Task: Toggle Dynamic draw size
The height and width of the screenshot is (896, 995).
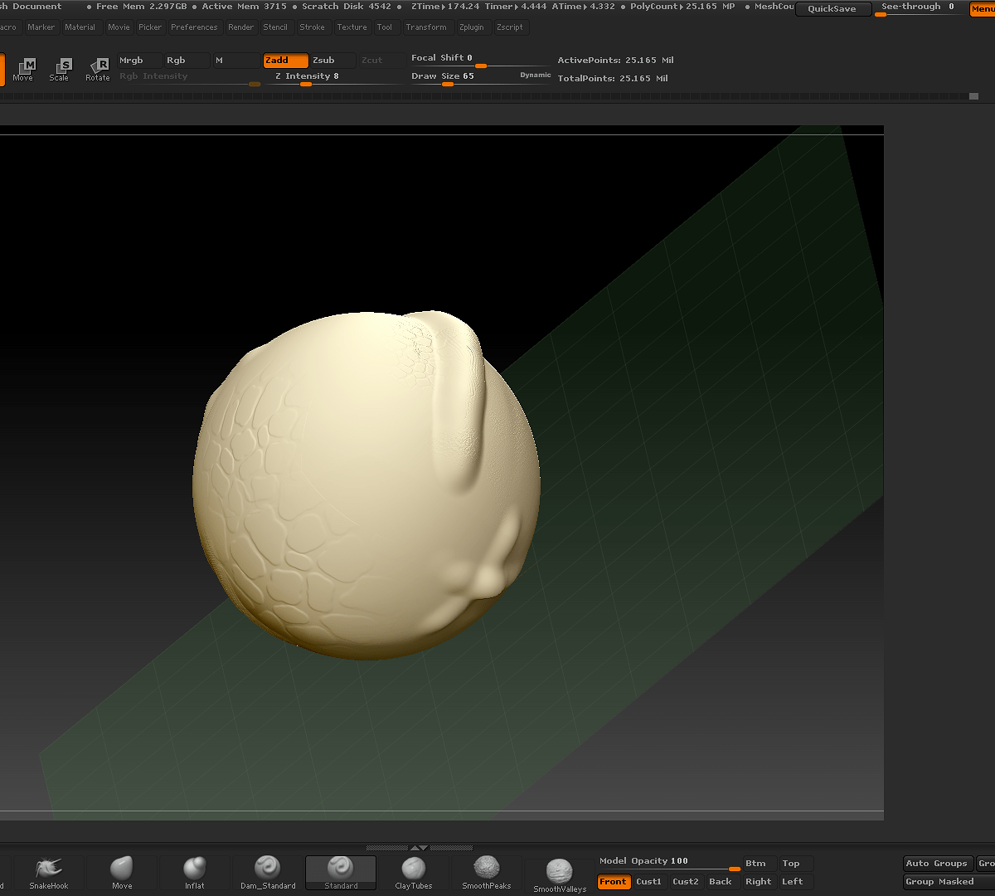Action: (x=536, y=75)
